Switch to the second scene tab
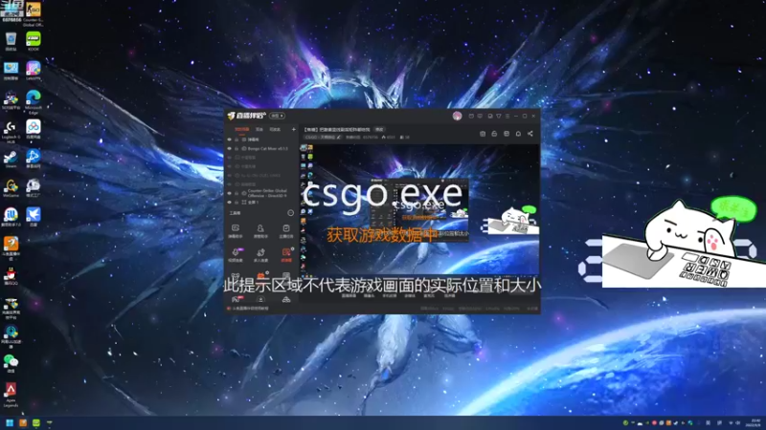 tap(259, 129)
